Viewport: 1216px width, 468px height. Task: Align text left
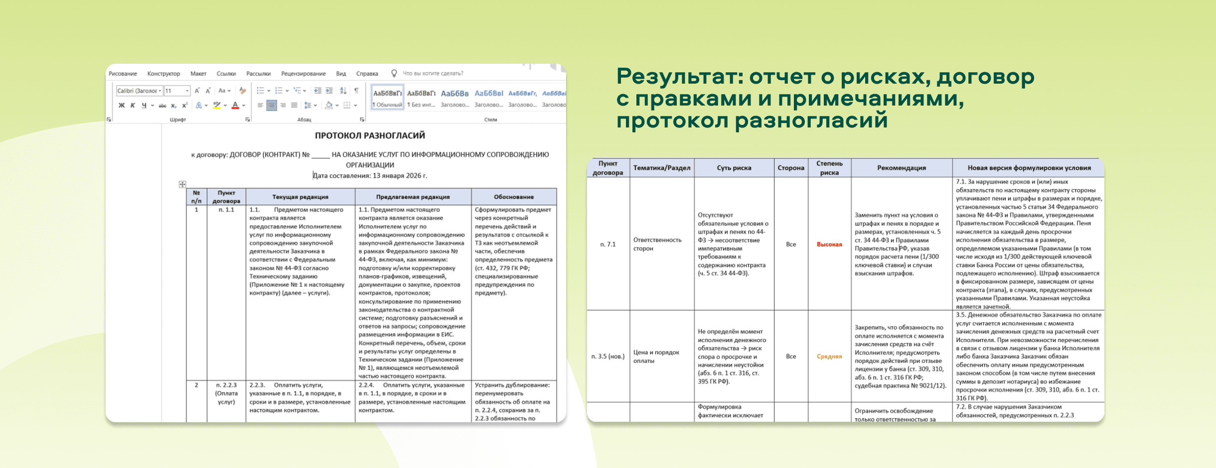pos(260,106)
